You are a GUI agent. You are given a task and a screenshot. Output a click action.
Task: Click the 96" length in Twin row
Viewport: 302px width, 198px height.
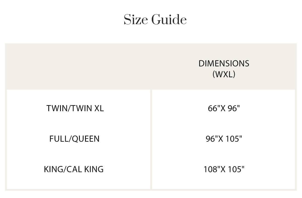[x=234, y=109]
